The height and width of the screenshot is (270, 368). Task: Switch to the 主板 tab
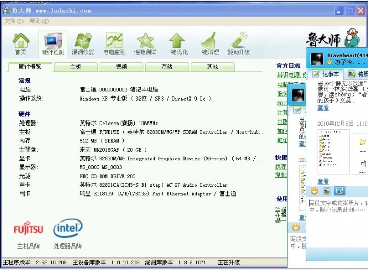pos(76,67)
